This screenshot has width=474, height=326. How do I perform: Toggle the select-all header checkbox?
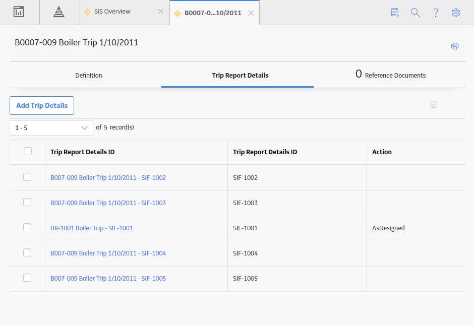(28, 151)
